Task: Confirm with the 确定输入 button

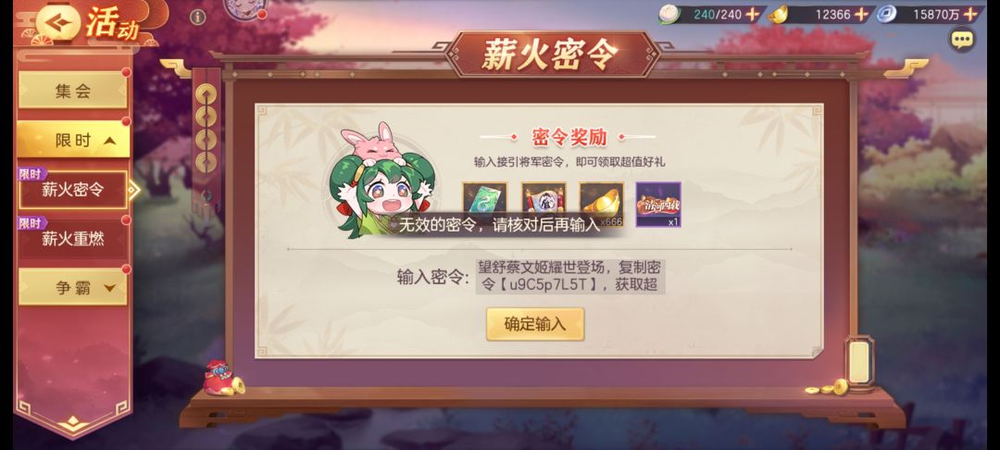Action: pos(535,324)
